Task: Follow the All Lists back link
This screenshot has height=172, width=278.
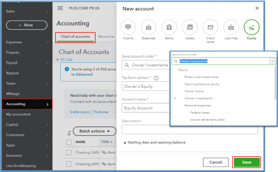Action: click(x=64, y=60)
